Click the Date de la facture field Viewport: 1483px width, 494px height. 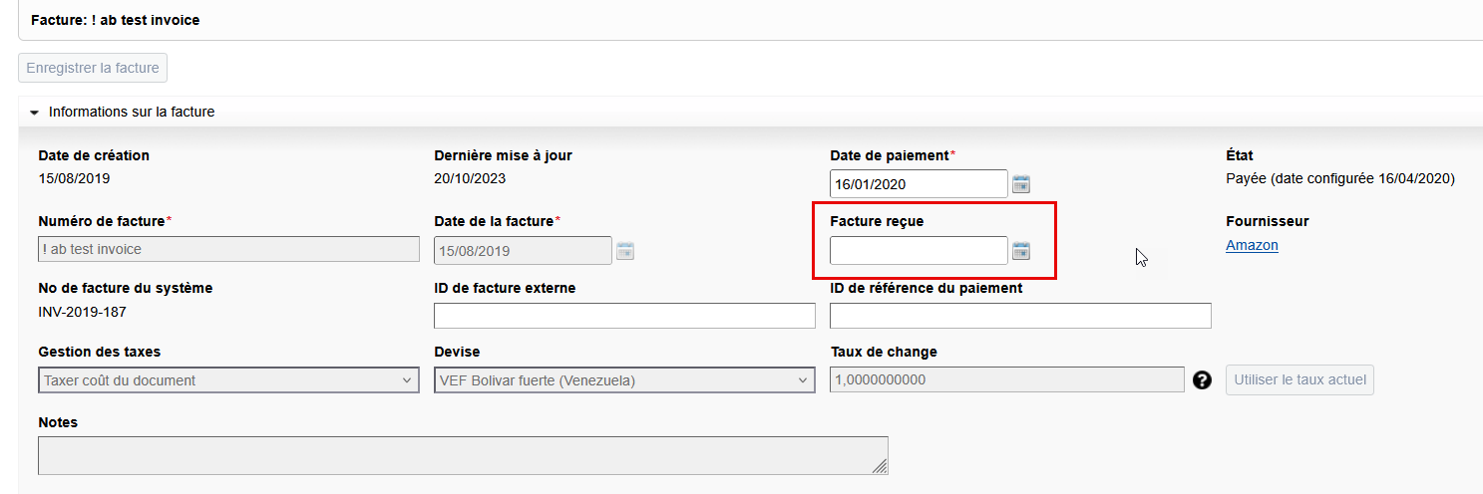[x=523, y=251]
